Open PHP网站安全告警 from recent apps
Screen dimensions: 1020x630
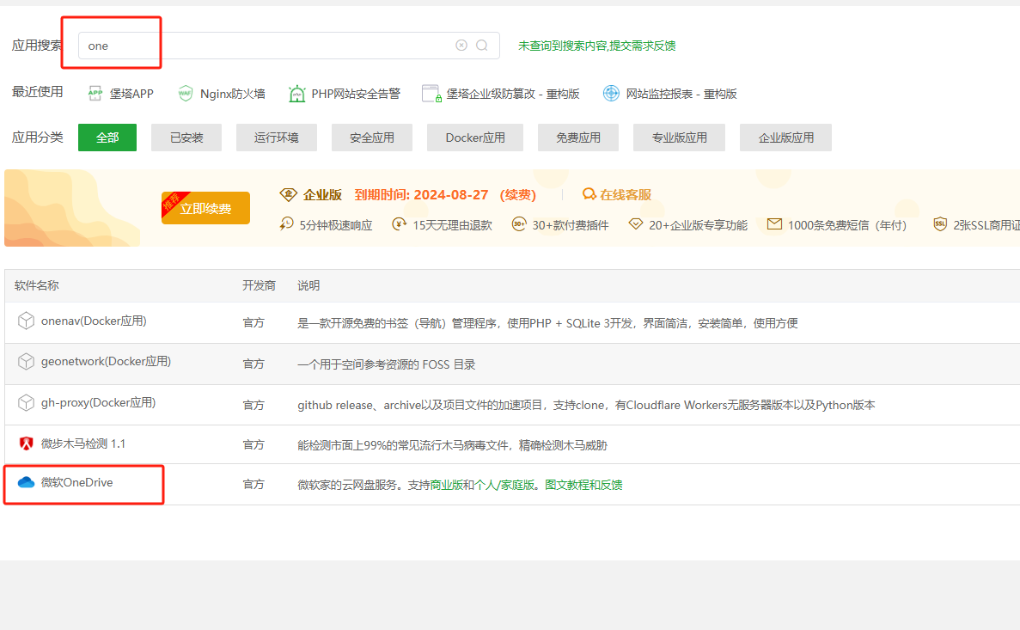tap(356, 94)
